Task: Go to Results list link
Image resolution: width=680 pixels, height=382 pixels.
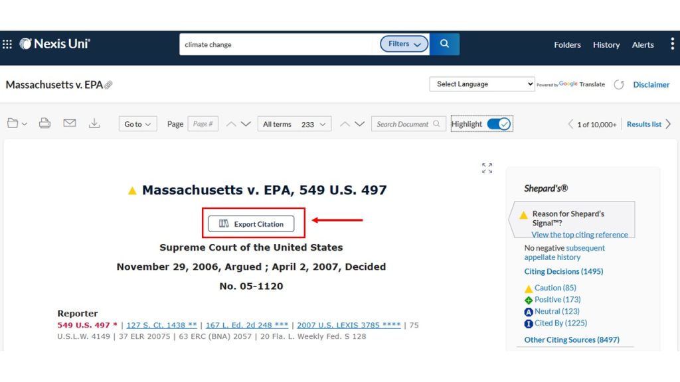Action: (644, 124)
